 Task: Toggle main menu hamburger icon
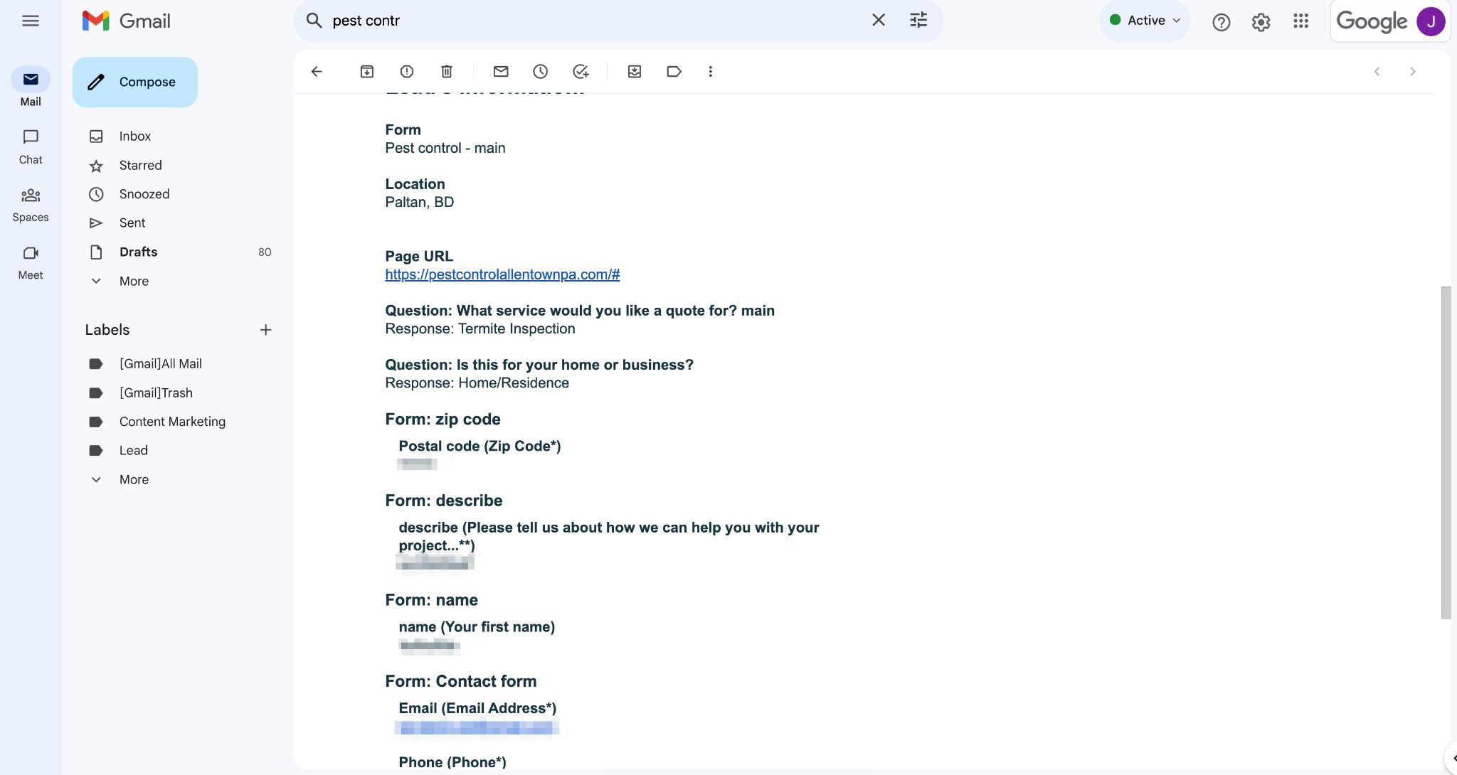click(x=31, y=21)
